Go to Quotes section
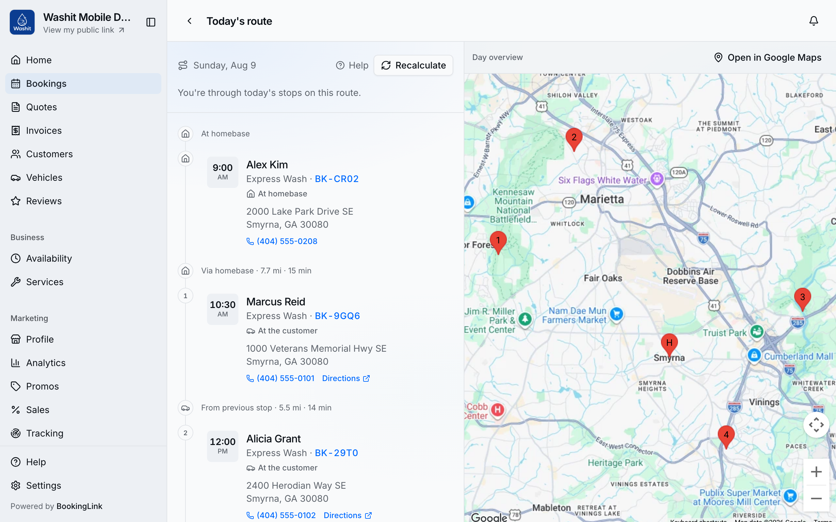This screenshot has width=836, height=522. coord(83,107)
